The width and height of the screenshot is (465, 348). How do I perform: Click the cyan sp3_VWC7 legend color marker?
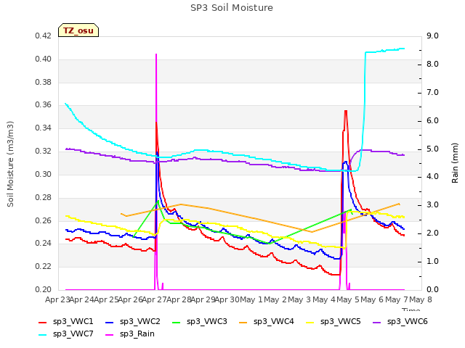(43, 335)
